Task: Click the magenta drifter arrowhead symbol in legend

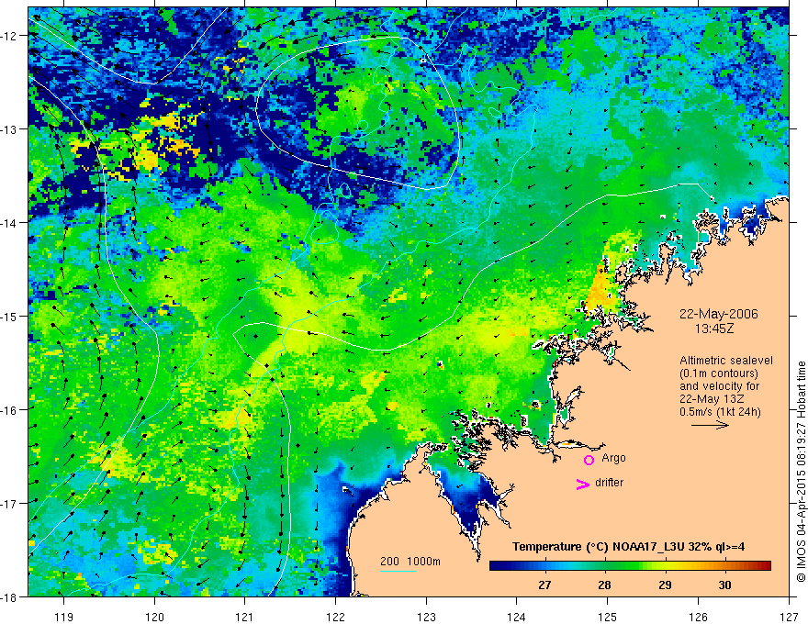Action: pyautogui.click(x=583, y=484)
